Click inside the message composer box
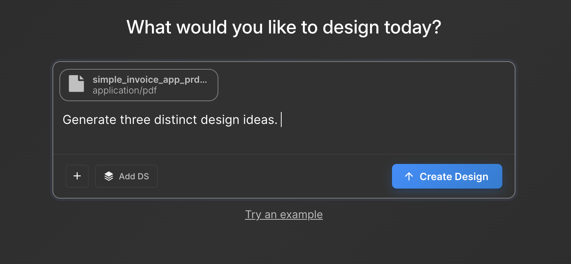Image resolution: width=571 pixels, height=264 pixels. [x=270, y=131]
